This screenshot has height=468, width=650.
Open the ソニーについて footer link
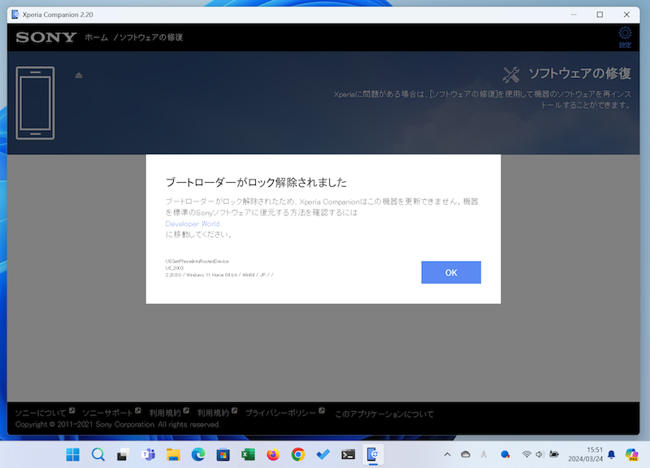point(41,414)
